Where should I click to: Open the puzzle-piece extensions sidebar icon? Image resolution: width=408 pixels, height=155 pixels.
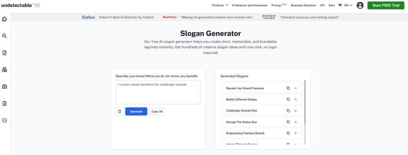[x=4, y=19]
